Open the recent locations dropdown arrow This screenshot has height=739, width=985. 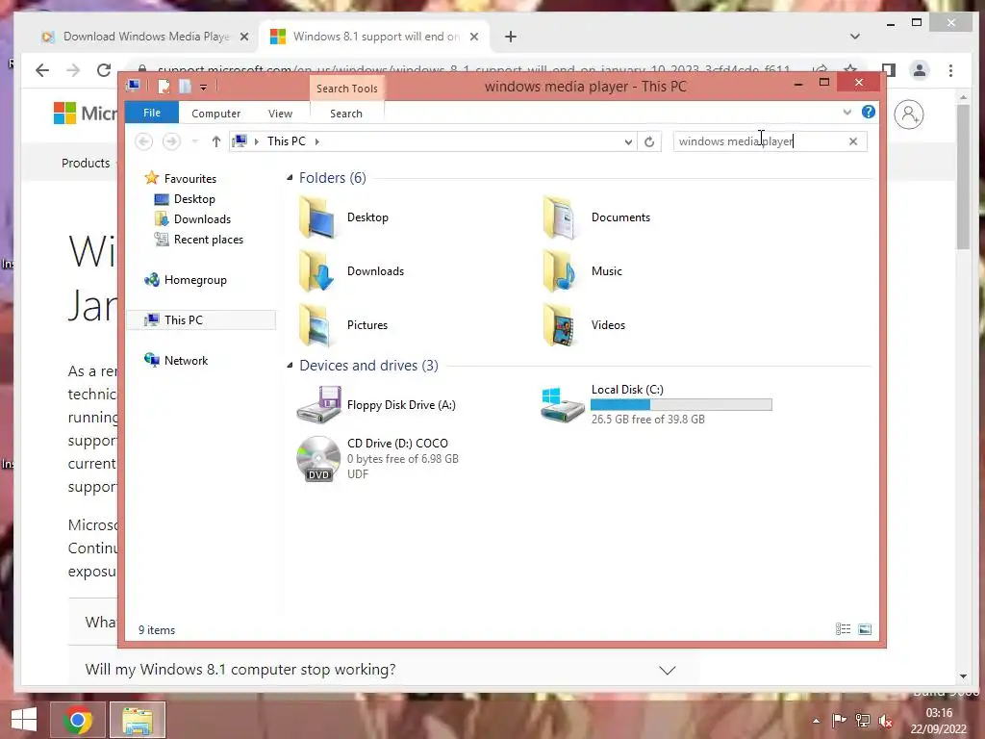(x=194, y=141)
